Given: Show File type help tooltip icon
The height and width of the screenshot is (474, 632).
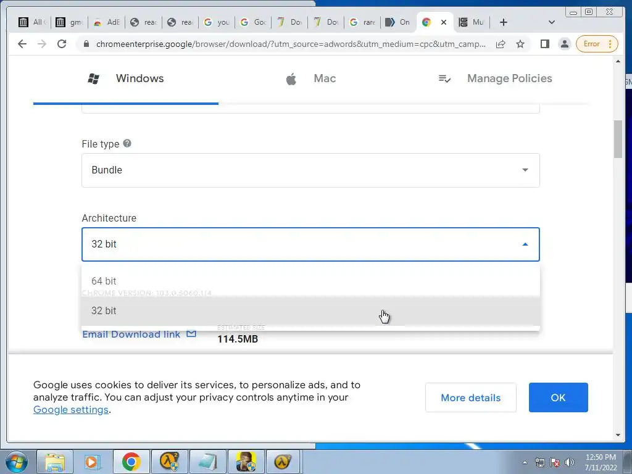Looking at the screenshot, I should (x=127, y=143).
